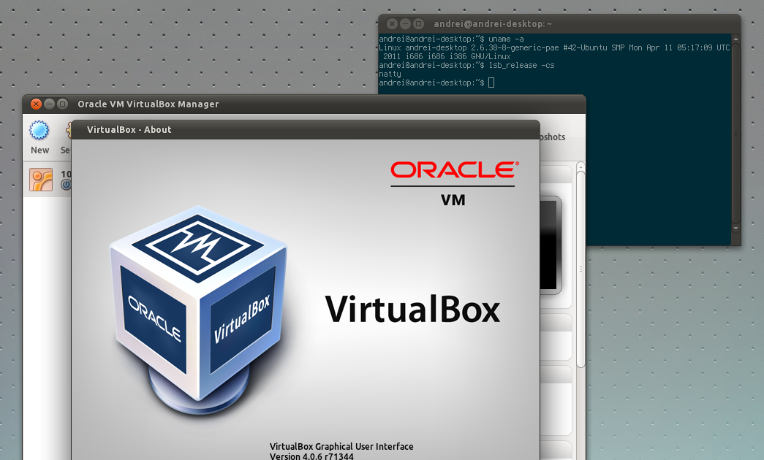Click the terminal cursor at the last prompt

click(x=491, y=83)
